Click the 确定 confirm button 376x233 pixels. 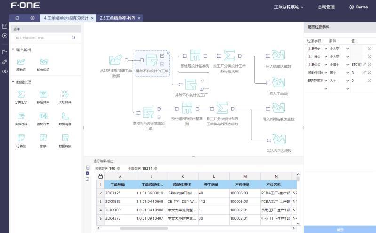340,229
